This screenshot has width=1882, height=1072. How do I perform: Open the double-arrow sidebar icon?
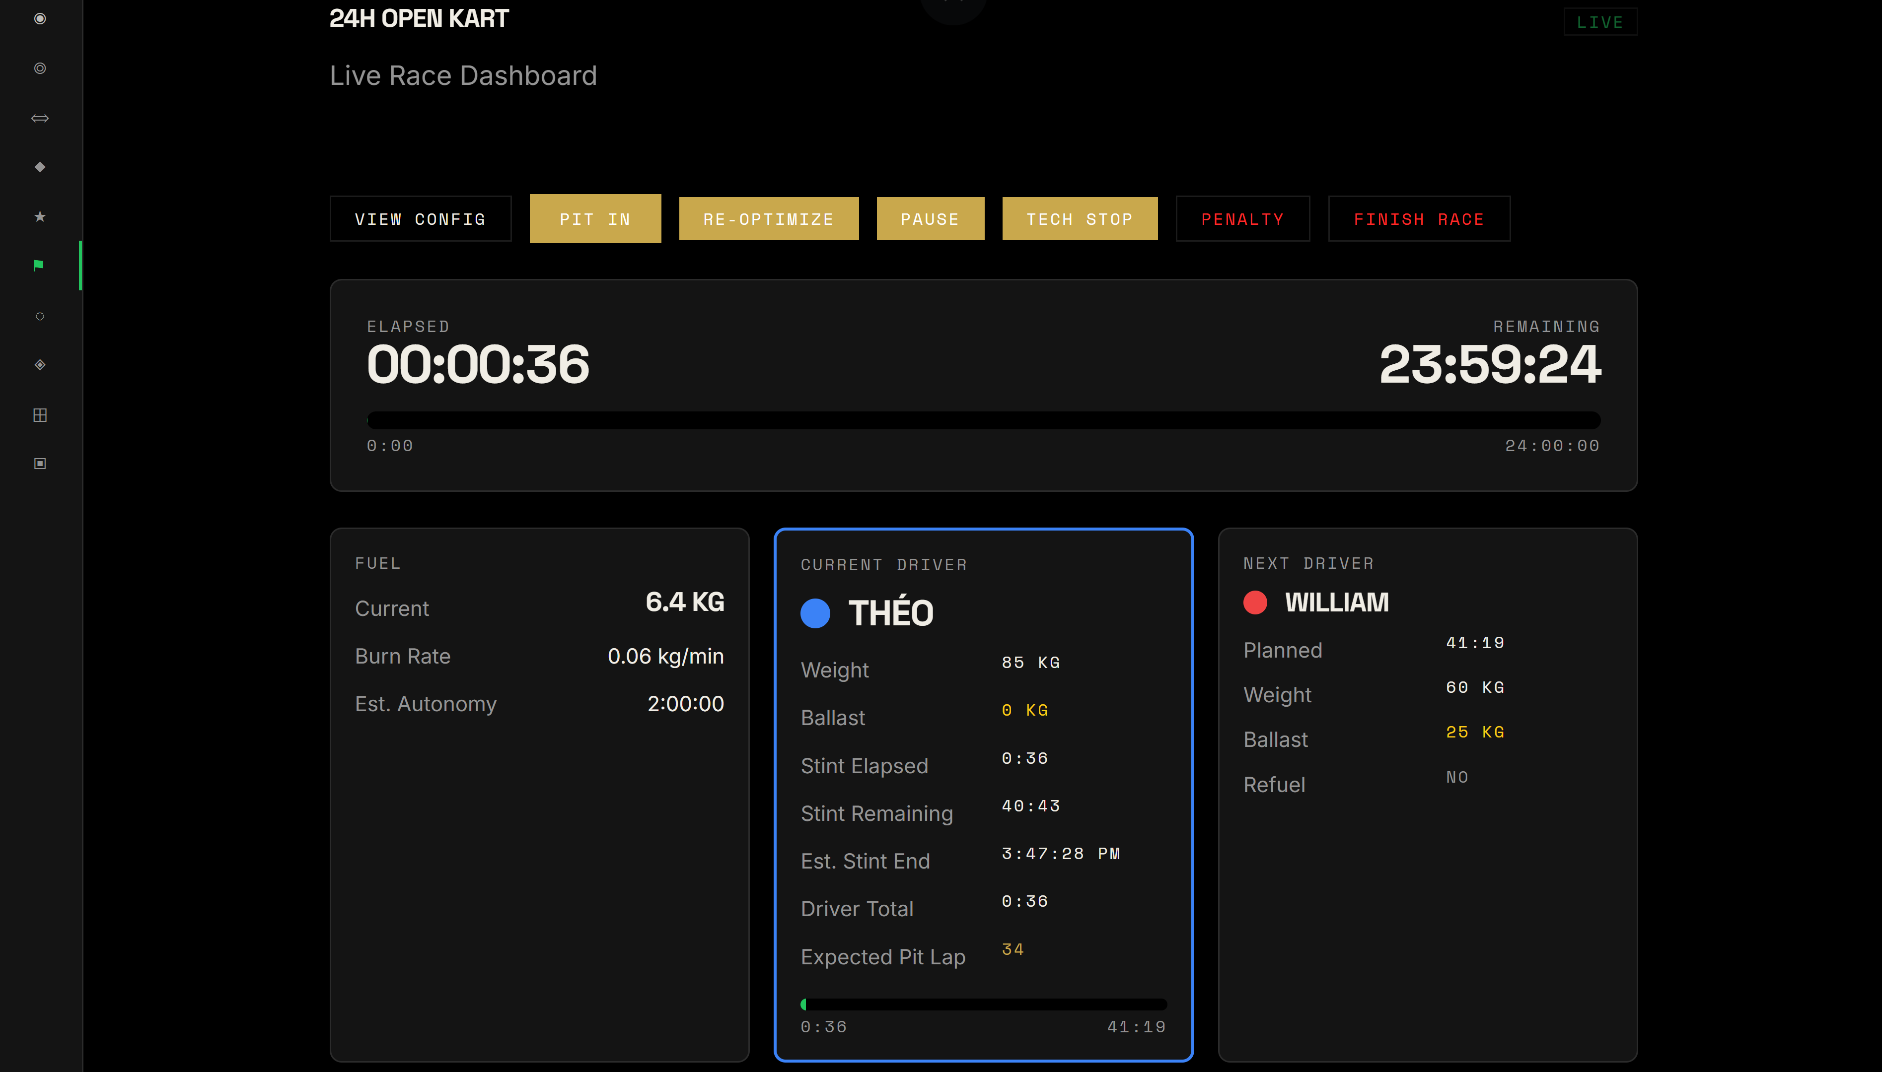click(40, 118)
